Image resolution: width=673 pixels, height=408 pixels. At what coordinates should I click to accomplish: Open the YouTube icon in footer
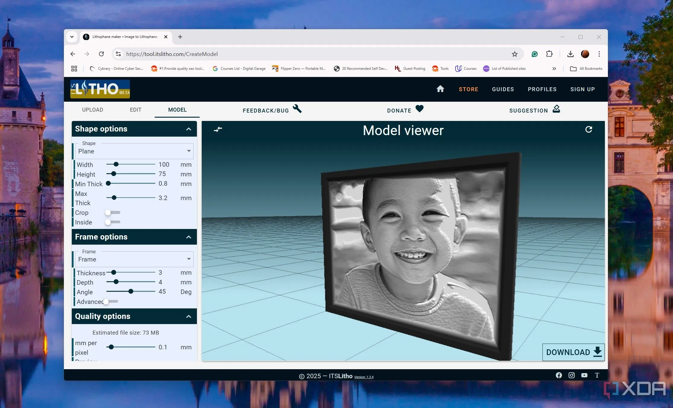pyautogui.click(x=584, y=375)
